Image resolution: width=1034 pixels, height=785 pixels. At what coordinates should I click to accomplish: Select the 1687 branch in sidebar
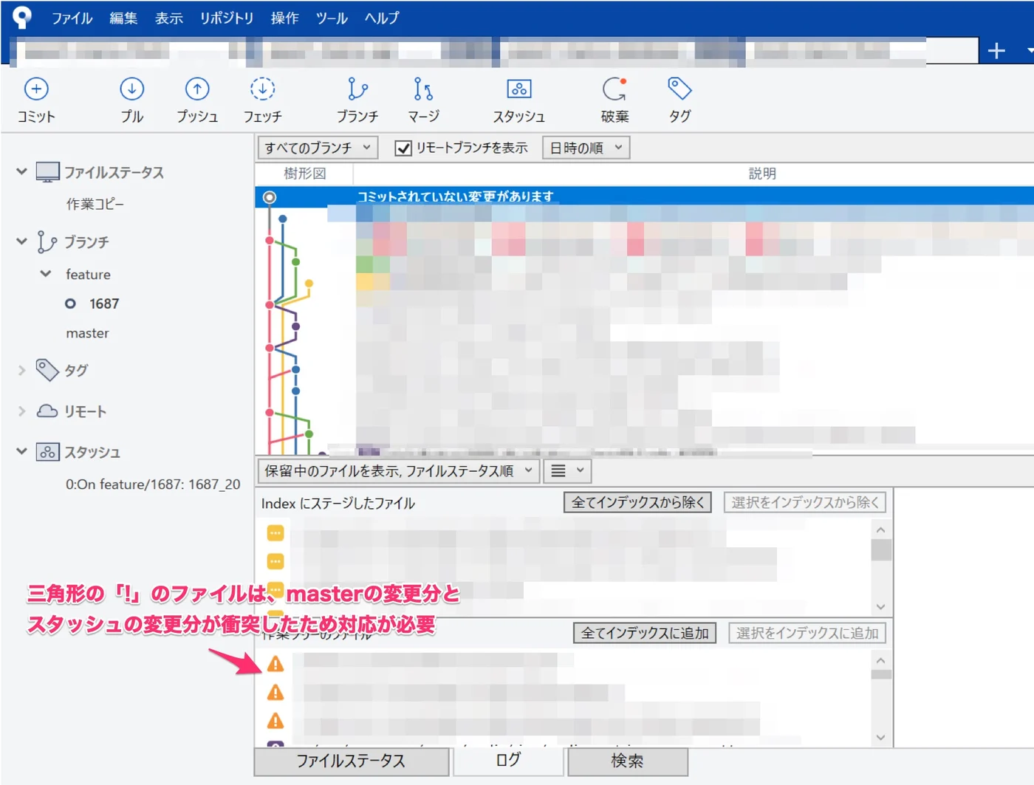104,304
